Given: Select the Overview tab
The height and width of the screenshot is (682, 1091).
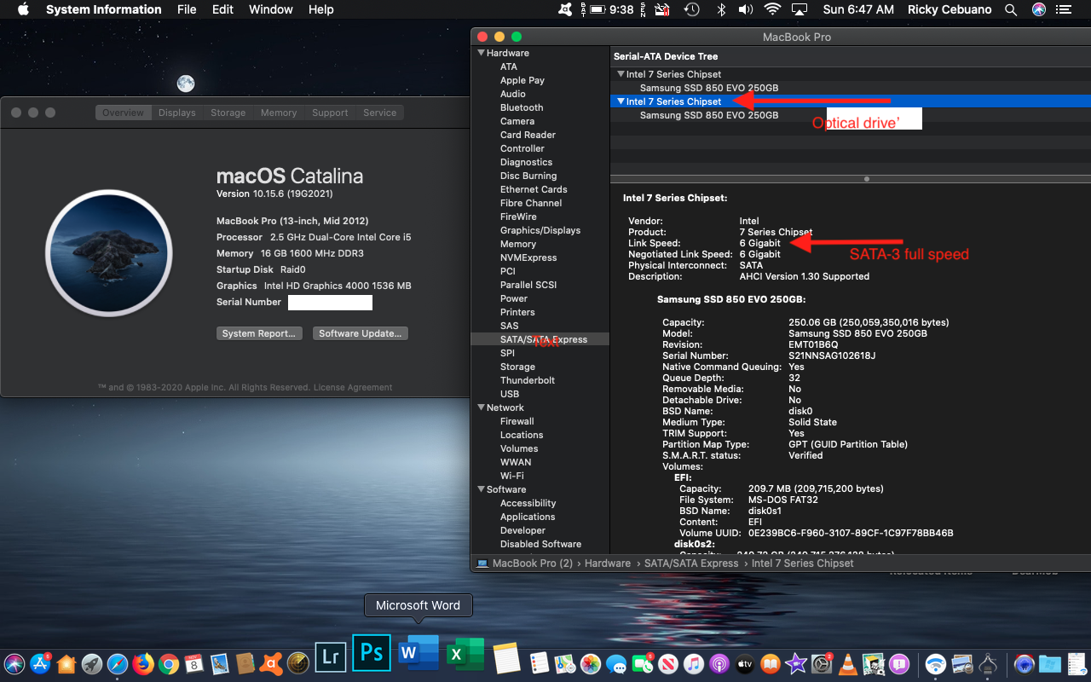Looking at the screenshot, I should pyautogui.click(x=124, y=113).
